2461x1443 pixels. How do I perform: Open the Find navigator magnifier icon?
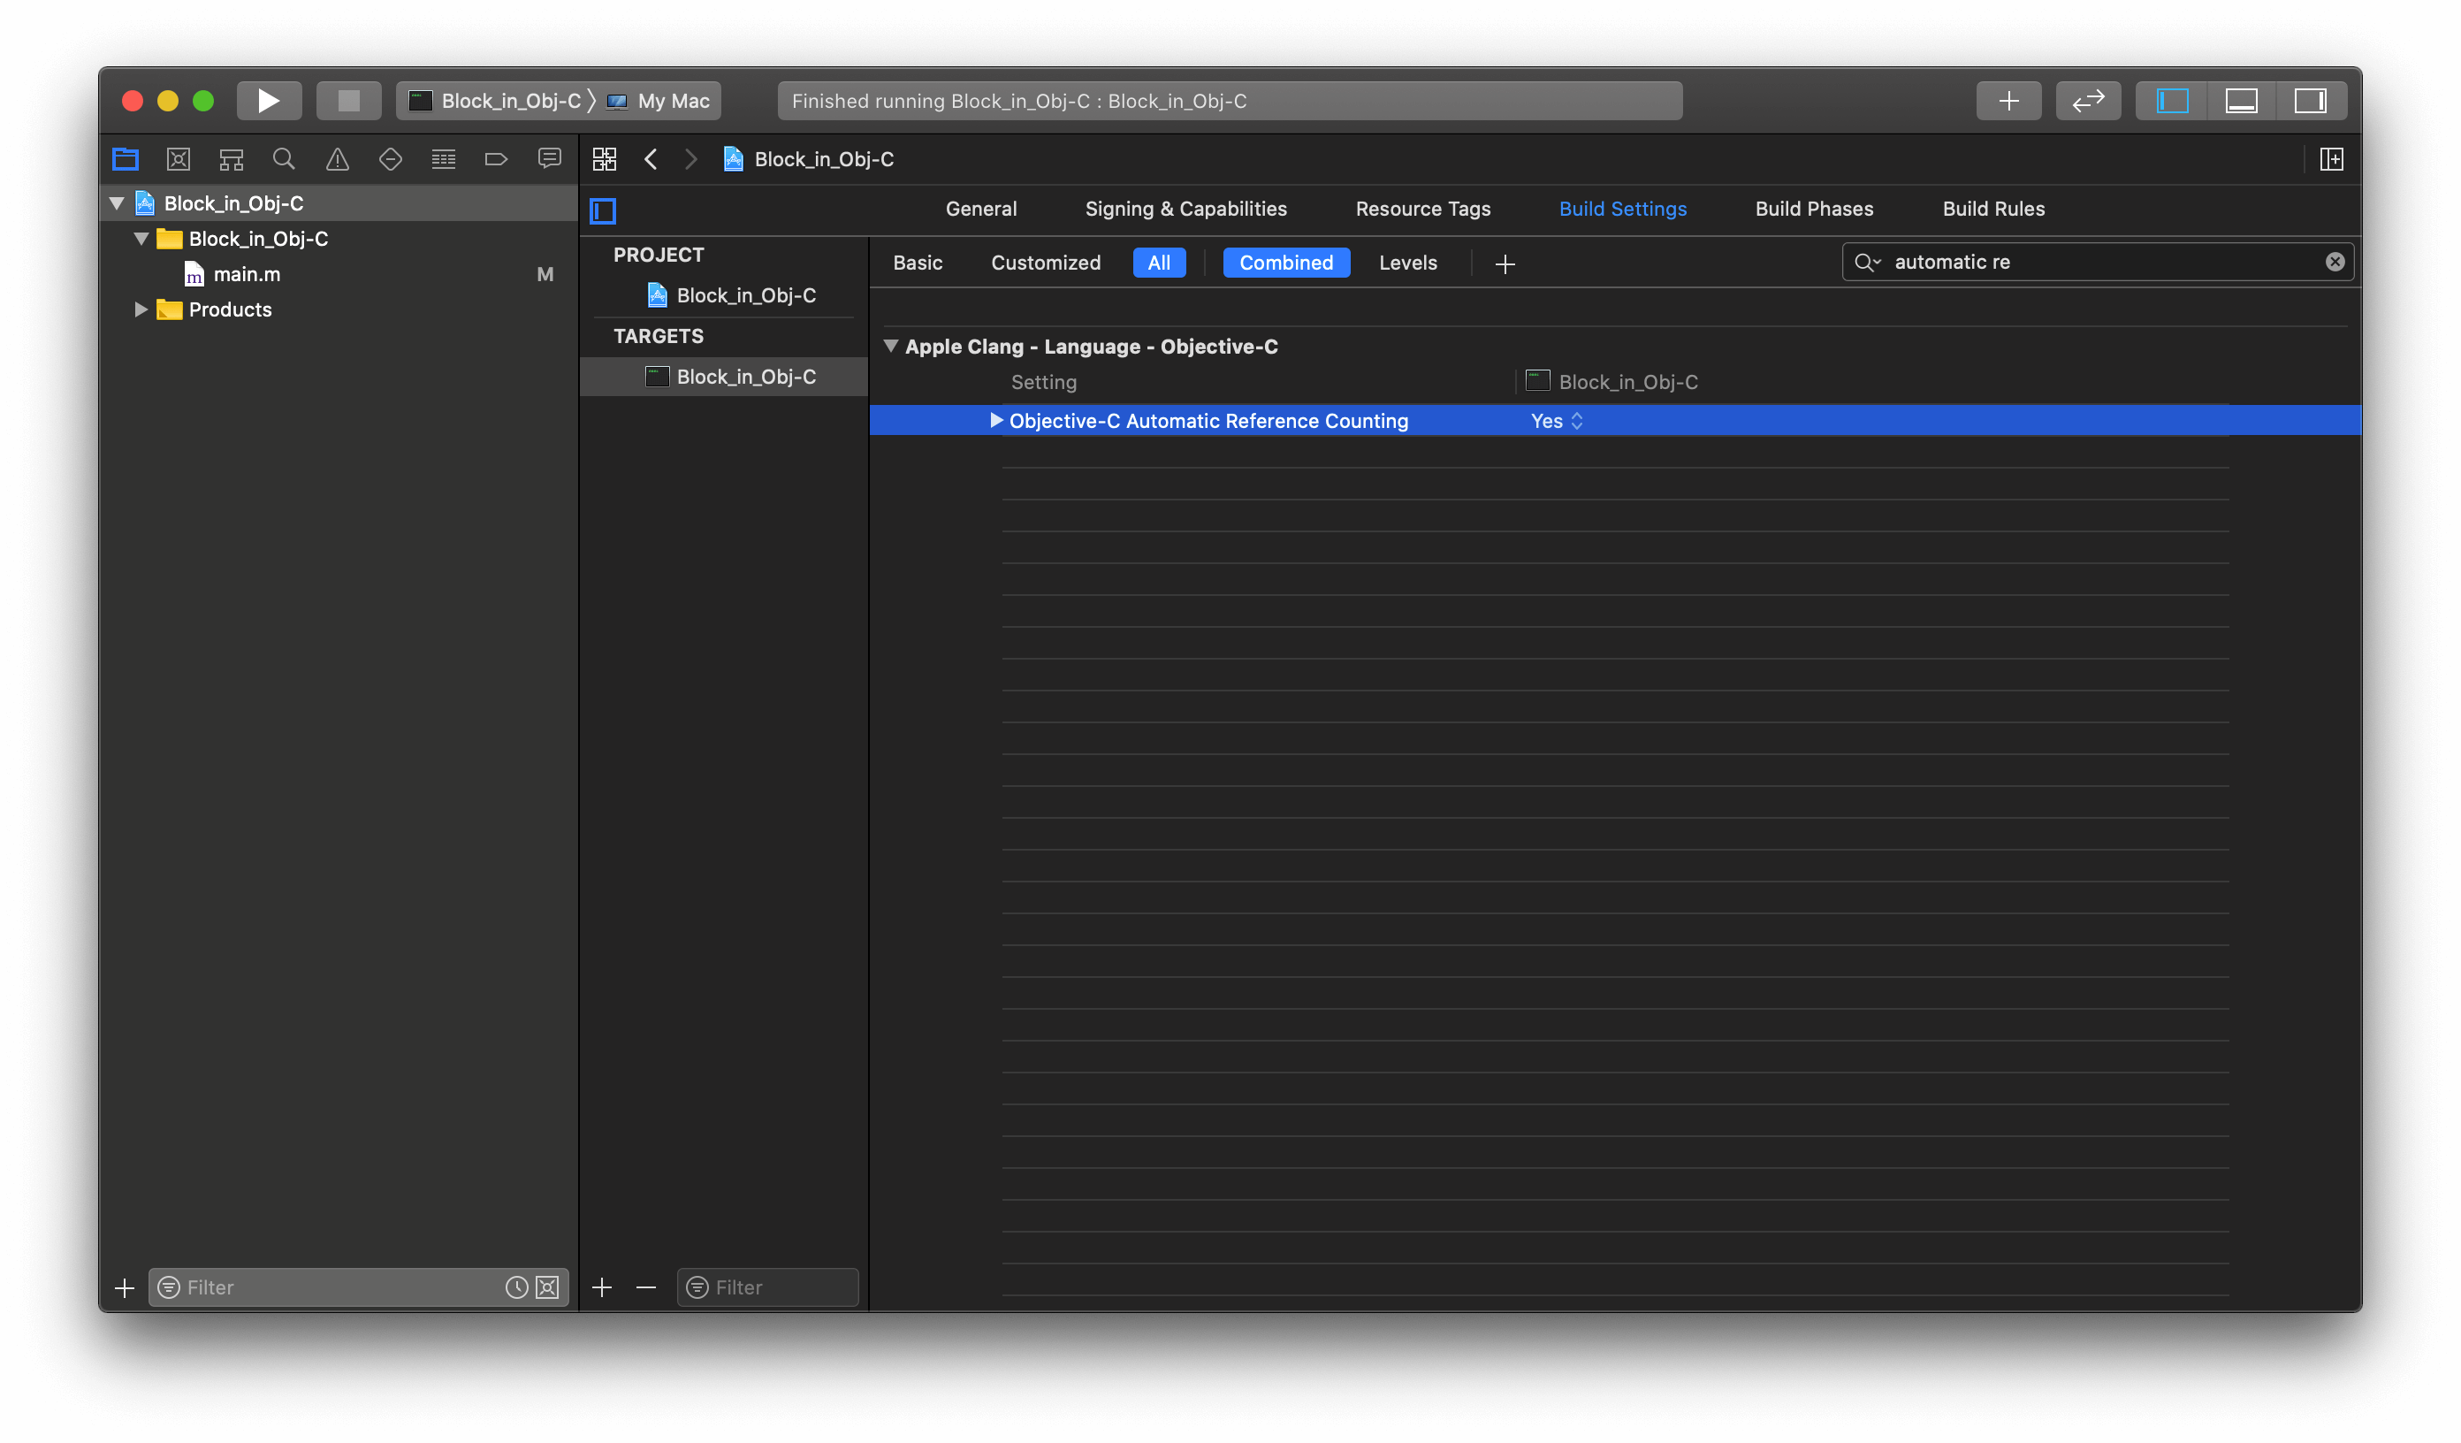pyautogui.click(x=284, y=159)
